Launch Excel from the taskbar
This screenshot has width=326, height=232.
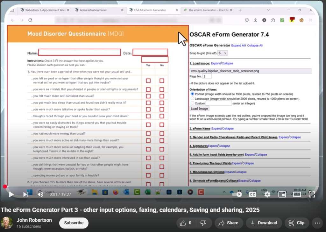(x=147, y=192)
